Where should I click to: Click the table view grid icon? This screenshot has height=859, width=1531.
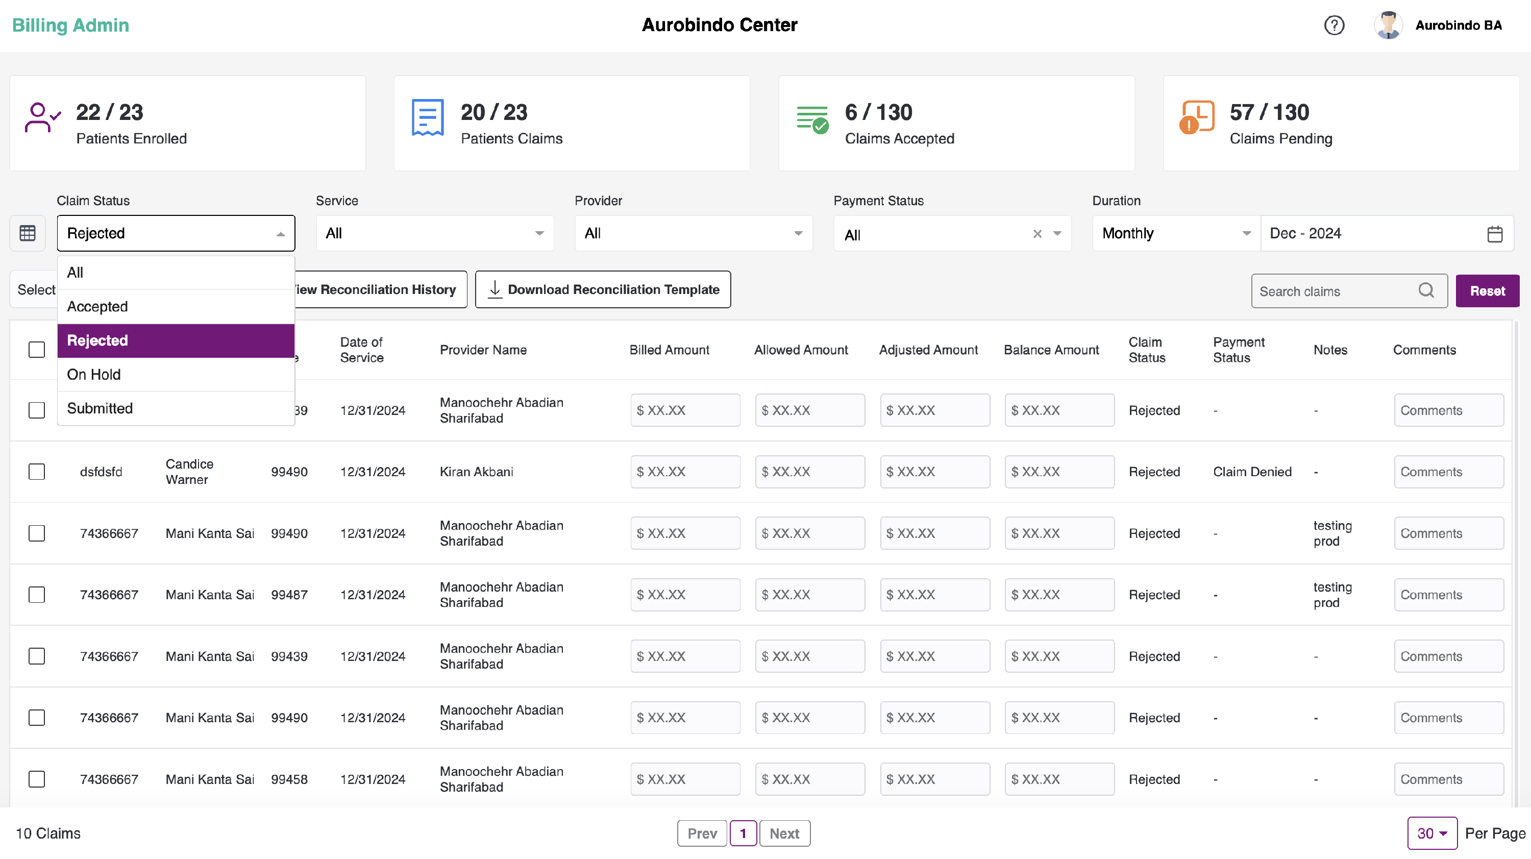point(28,233)
